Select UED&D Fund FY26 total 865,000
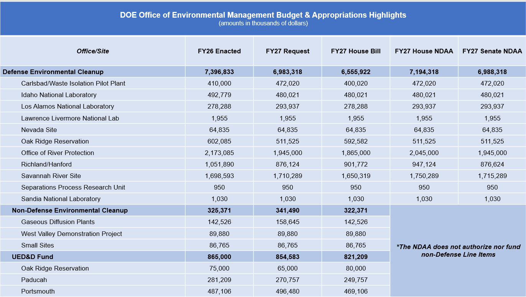 pos(219,257)
